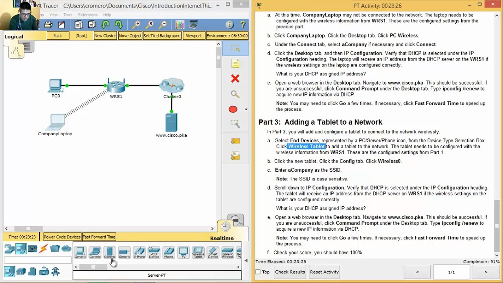
Task: Pick the IP Phone device
Action: click(x=139, y=252)
